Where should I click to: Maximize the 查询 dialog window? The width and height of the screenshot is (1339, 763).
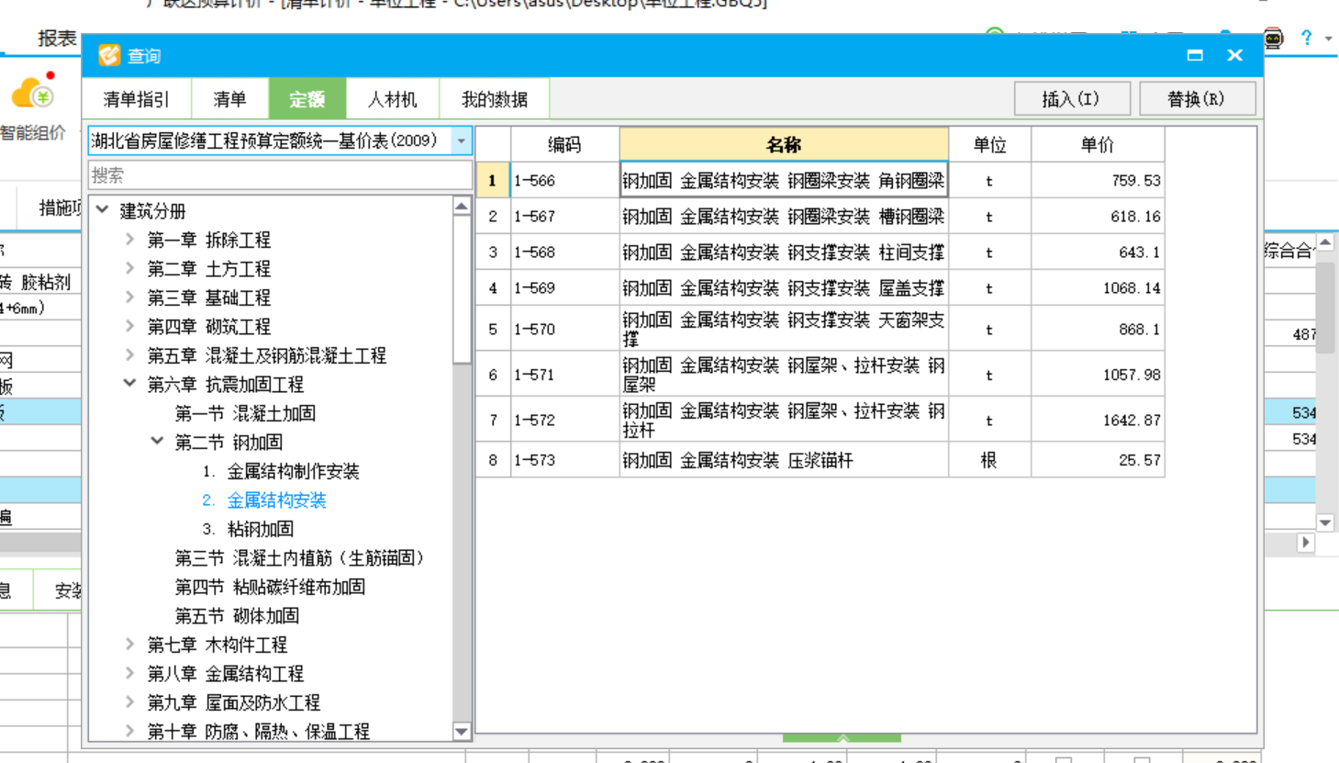pos(1195,55)
